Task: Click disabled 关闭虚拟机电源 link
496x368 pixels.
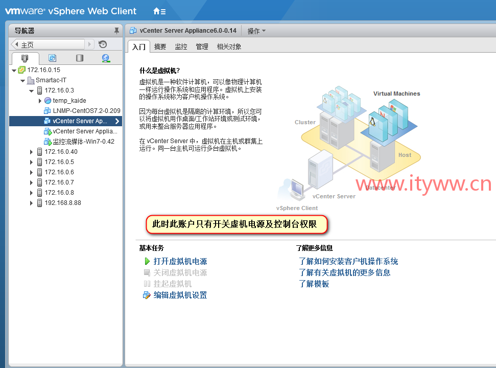Action: pos(180,272)
